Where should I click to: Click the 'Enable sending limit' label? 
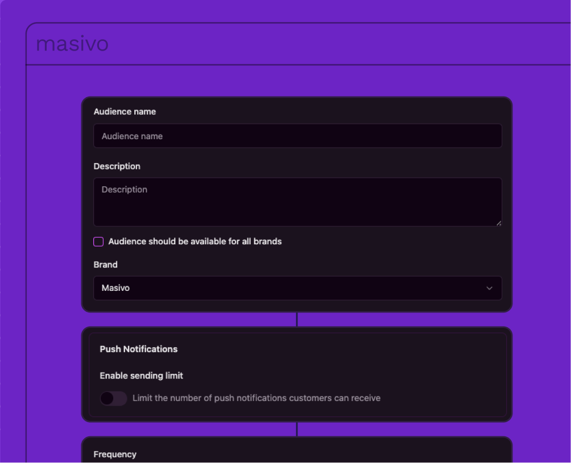pos(141,376)
